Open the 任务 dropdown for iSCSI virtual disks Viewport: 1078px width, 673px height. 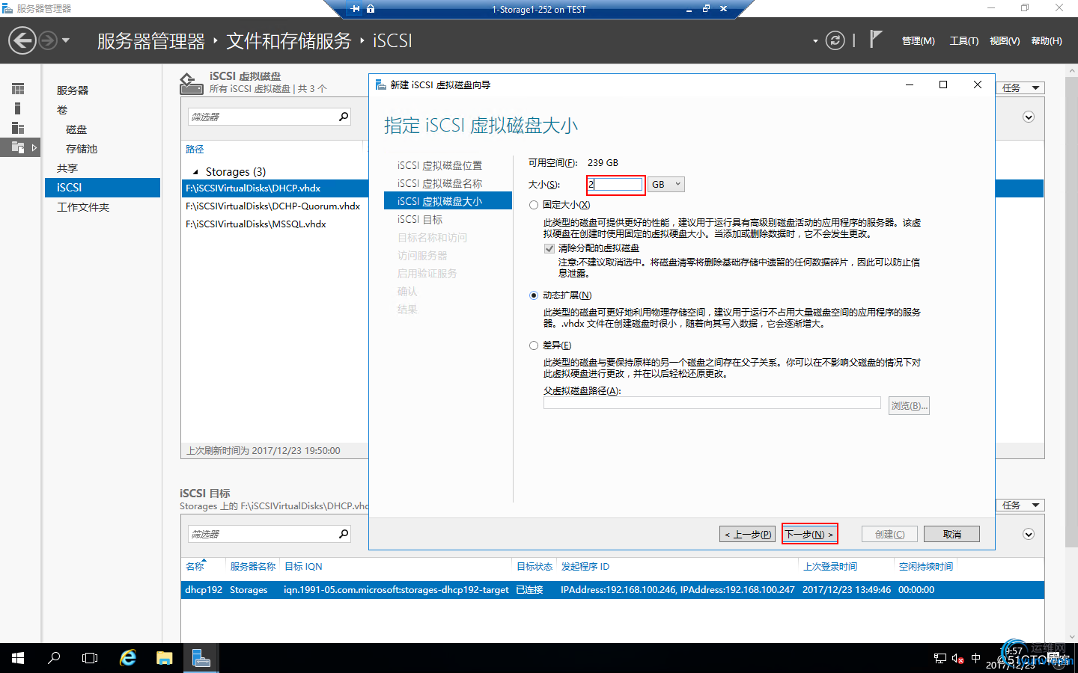pyautogui.click(x=1021, y=87)
